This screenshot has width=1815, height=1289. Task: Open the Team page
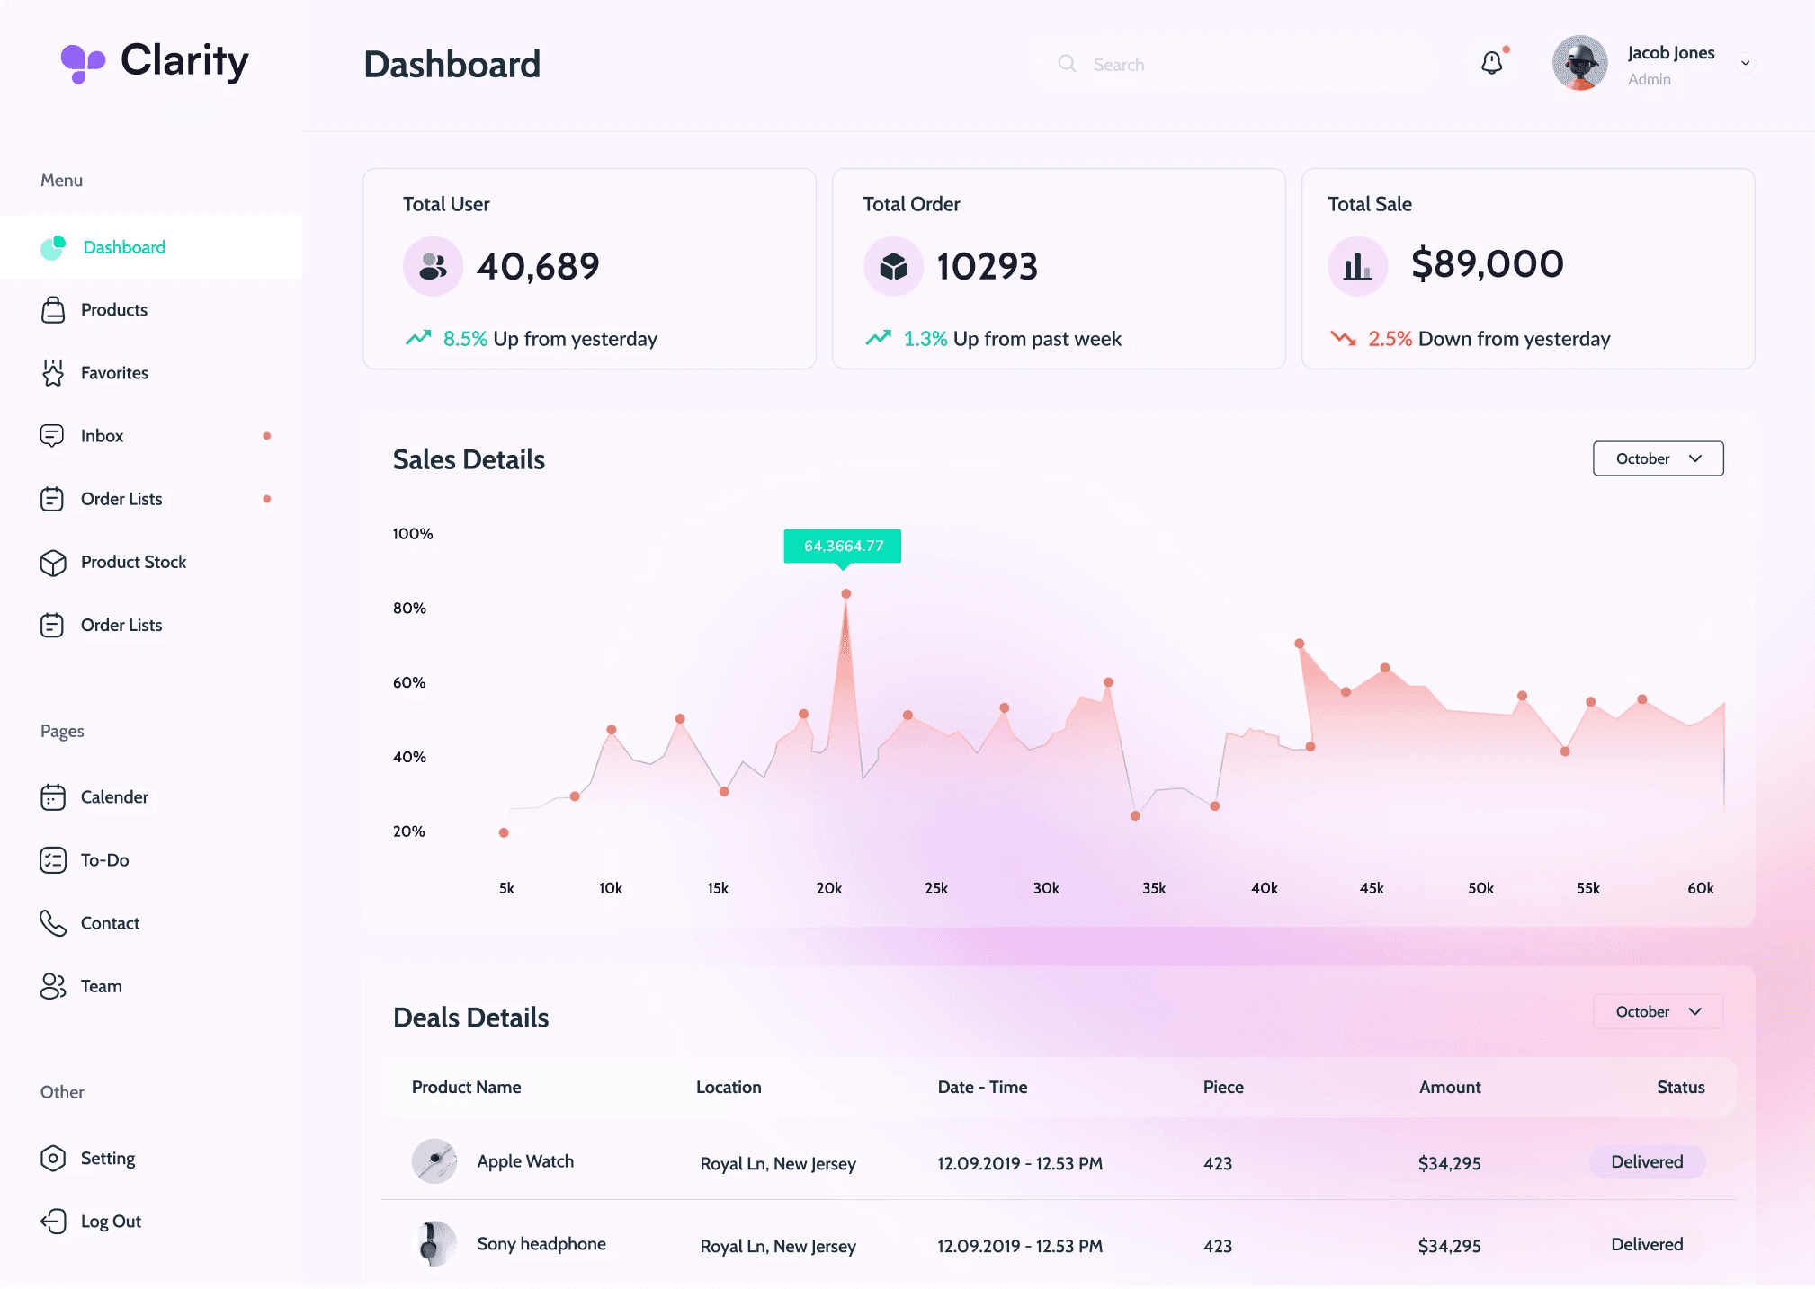click(x=151, y=986)
